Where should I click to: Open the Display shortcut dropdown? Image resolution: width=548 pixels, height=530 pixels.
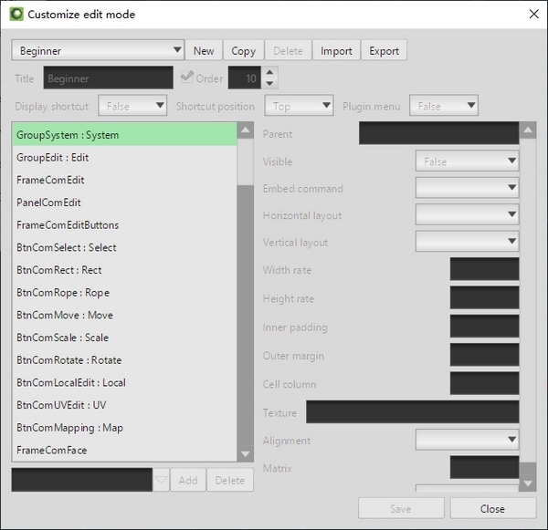pos(132,106)
